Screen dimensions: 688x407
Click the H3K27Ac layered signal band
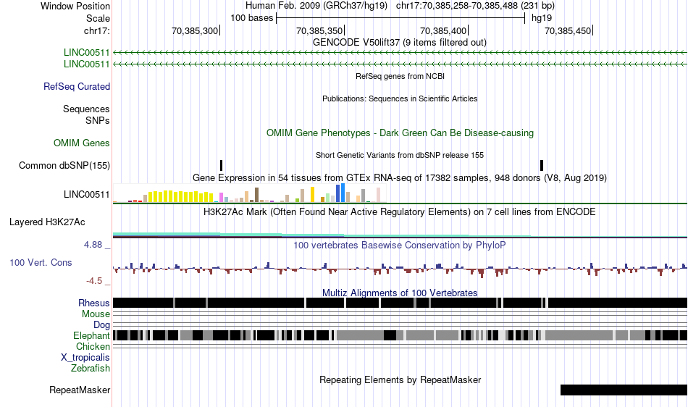click(x=400, y=235)
